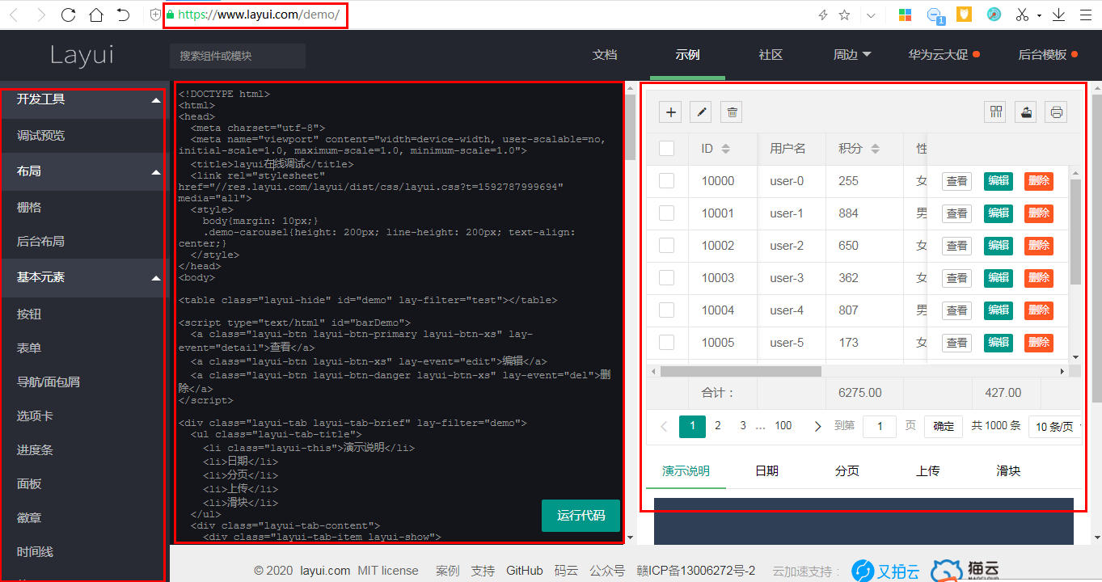Screen dimensions: 1102x582
Task: Reload the page with browser refresh icon
Action: tap(68, 15)
